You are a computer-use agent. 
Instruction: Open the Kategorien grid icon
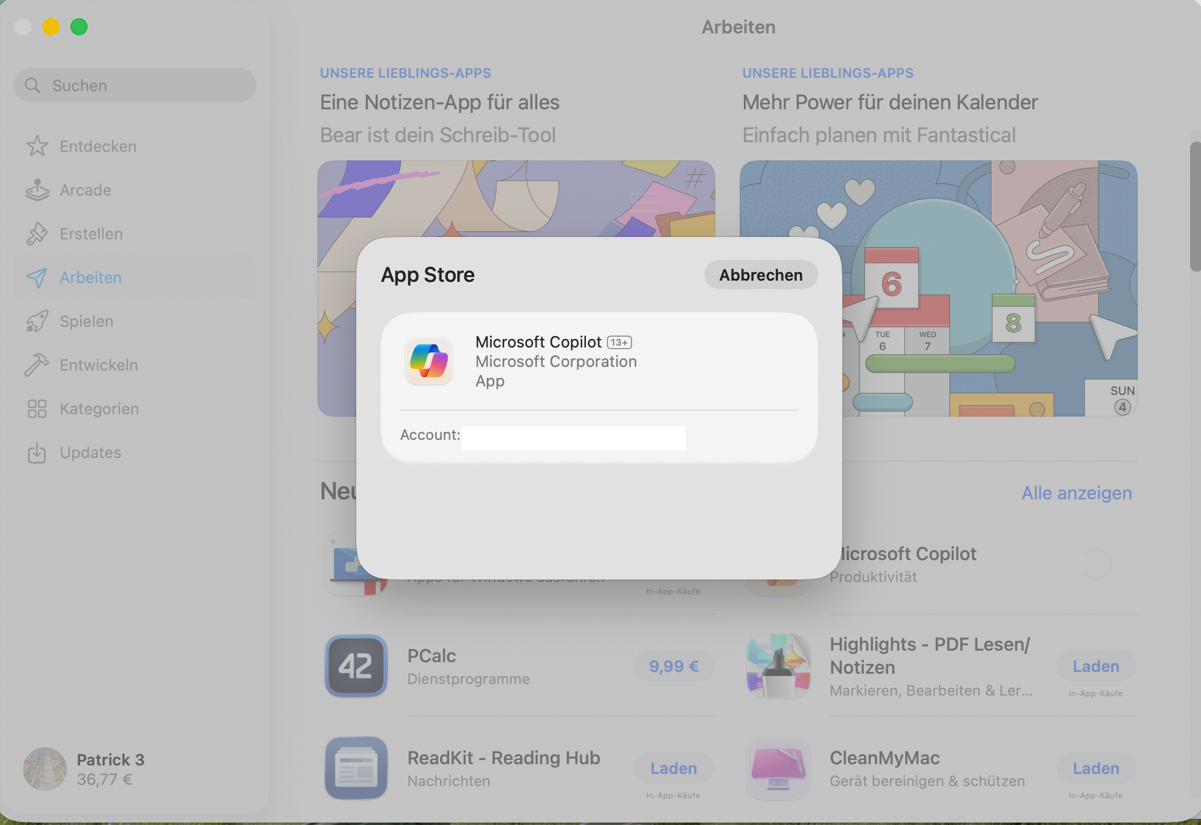(37, 409)
